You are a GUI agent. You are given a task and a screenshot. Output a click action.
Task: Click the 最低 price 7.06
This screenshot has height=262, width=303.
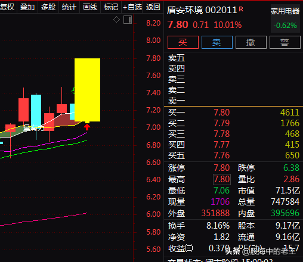[x=222, y=191]
